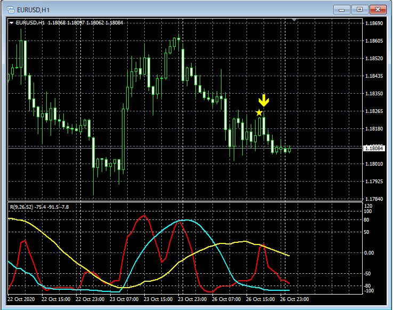Image resolution: width=393 pixels, height=310 pixels.
Task: Click the OHLC values 1.18068 1.18097 1.18062 1.18084
Action: click(x=85, y=23)
